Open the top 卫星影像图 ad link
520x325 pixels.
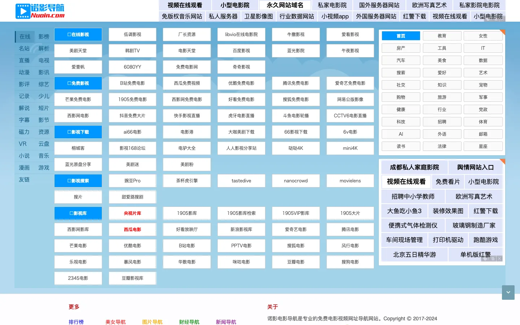(259, 17)
